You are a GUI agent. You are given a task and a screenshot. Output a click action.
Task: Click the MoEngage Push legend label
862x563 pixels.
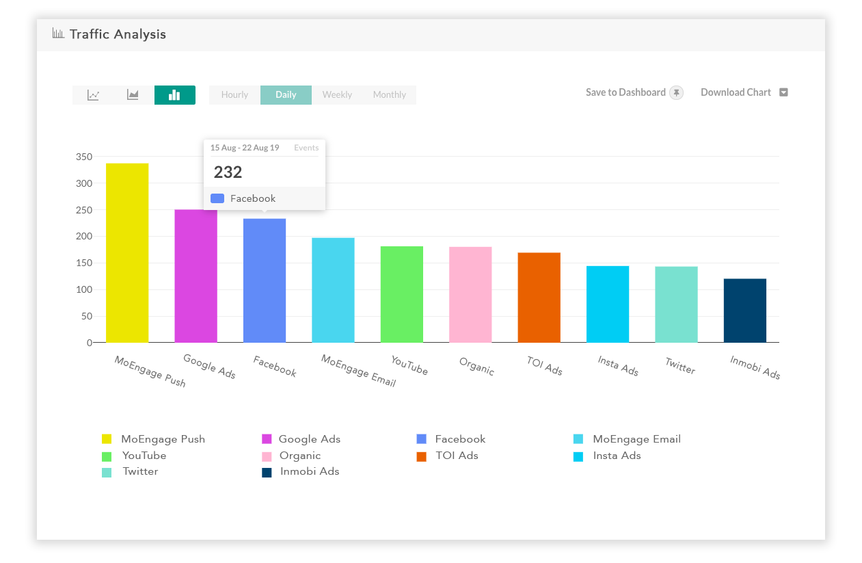click(163, 439)
